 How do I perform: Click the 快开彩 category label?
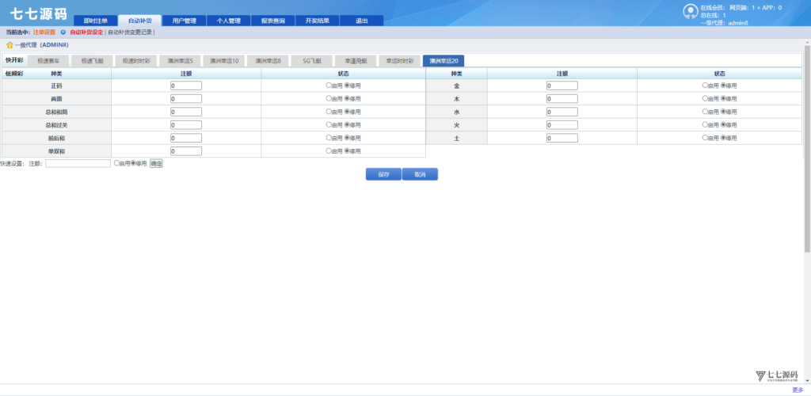(14, 60)
